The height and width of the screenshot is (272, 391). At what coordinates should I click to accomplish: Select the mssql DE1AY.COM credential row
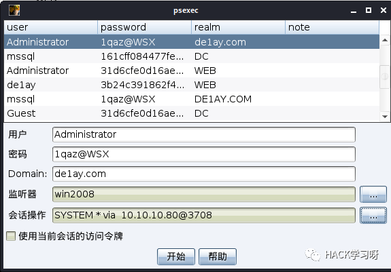[192, 99]
